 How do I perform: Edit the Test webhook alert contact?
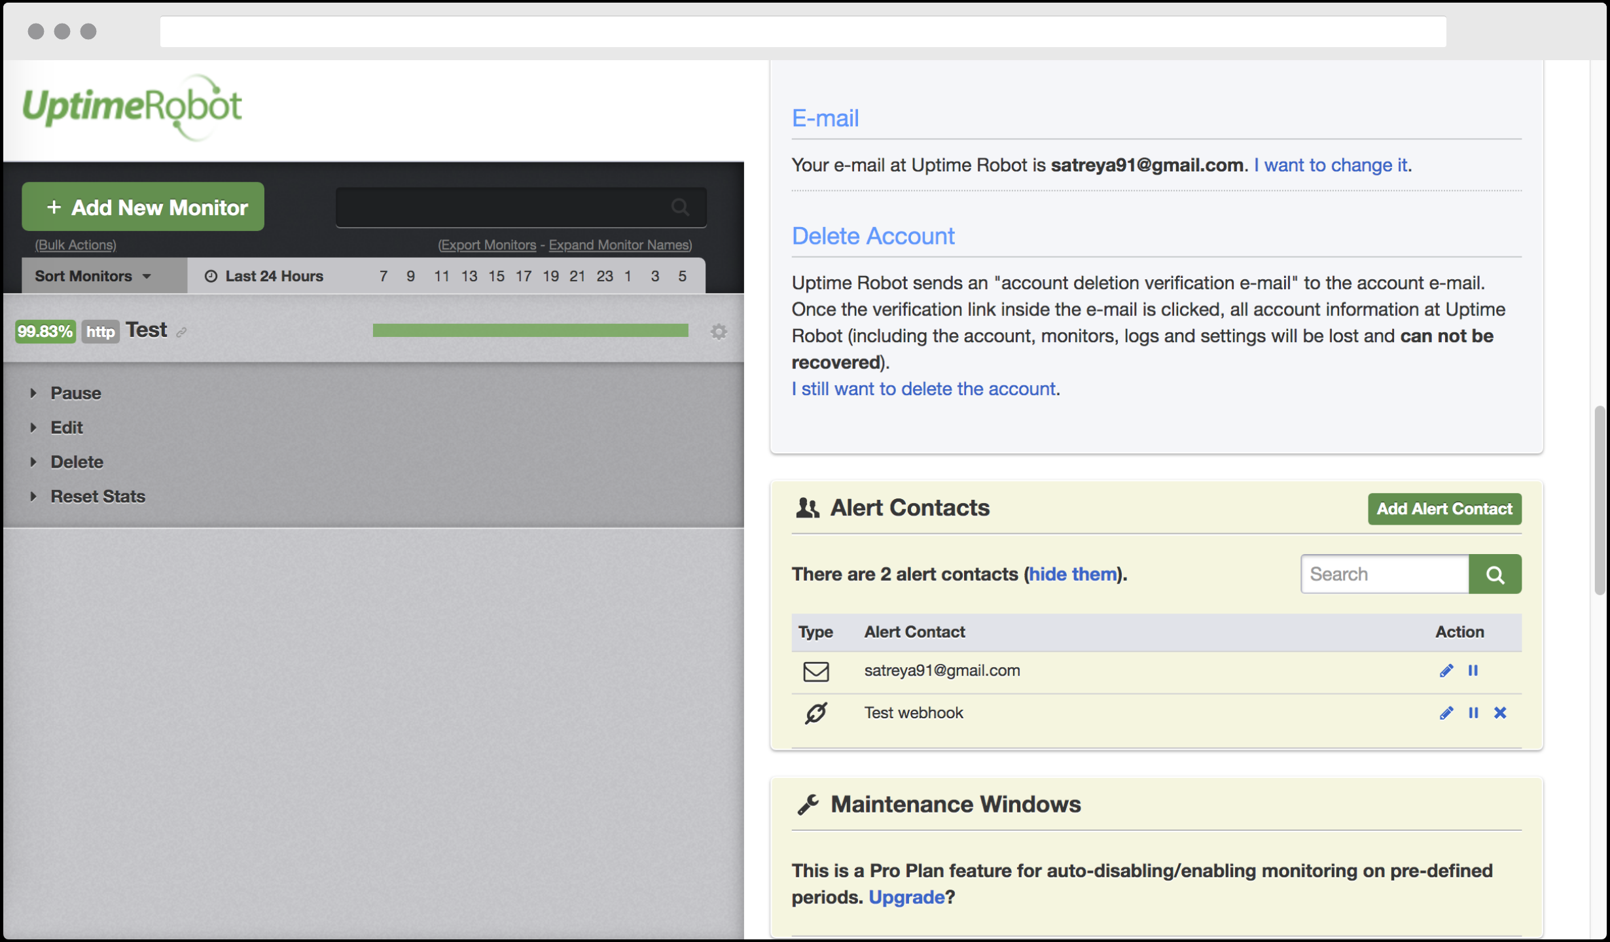click(x=1446, y=712)
